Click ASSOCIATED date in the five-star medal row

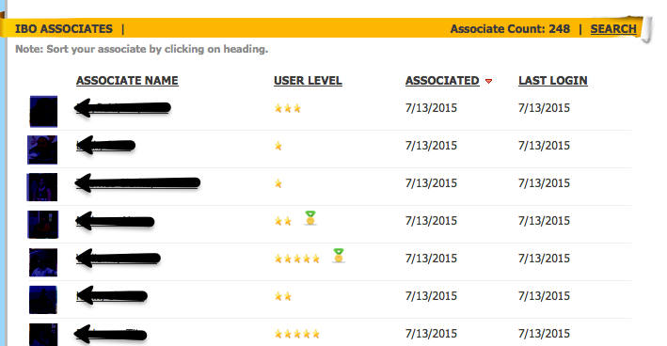(x=431, y=259)
